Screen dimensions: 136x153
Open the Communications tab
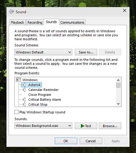72,22
